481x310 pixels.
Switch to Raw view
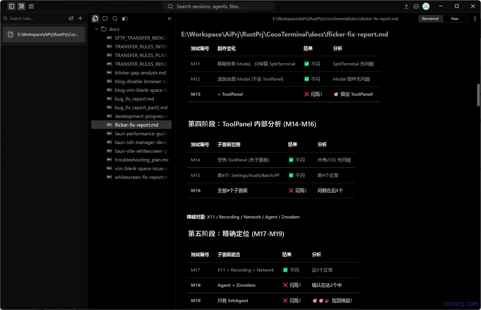pyautogui.click(x=455, y=19)
